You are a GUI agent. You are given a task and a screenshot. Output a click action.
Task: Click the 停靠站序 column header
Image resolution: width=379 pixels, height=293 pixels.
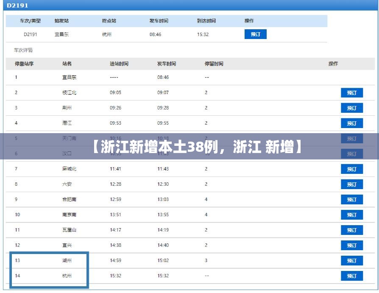coord(24,64)
